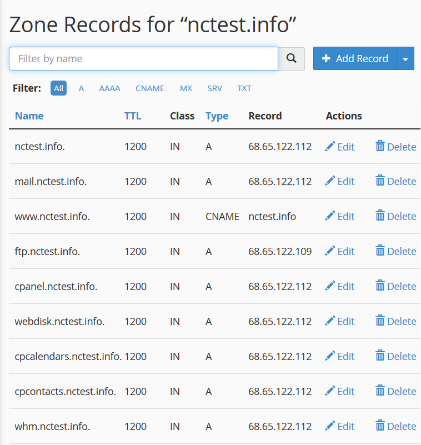421x445 pixels.
Task: Click the trash icon for mail.nctest.info. record
Action: (x=380, y=181)
